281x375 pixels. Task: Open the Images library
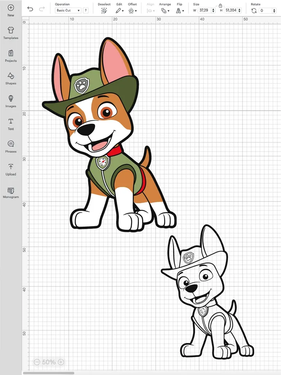[11, 101]
